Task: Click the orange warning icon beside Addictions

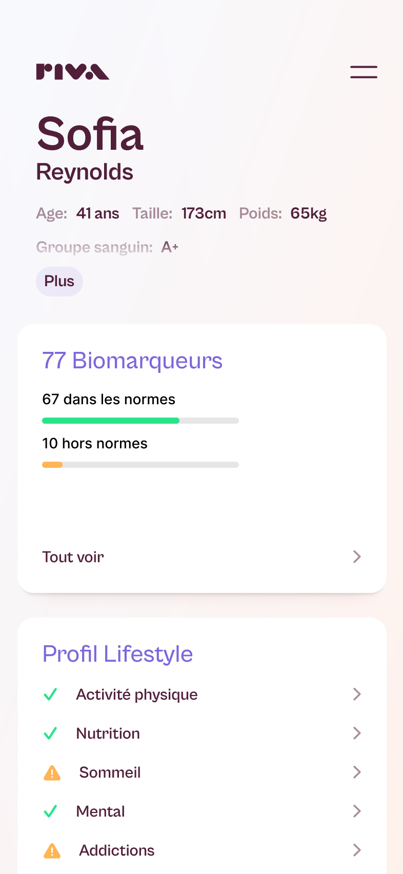Action: (x=52, y=850)
